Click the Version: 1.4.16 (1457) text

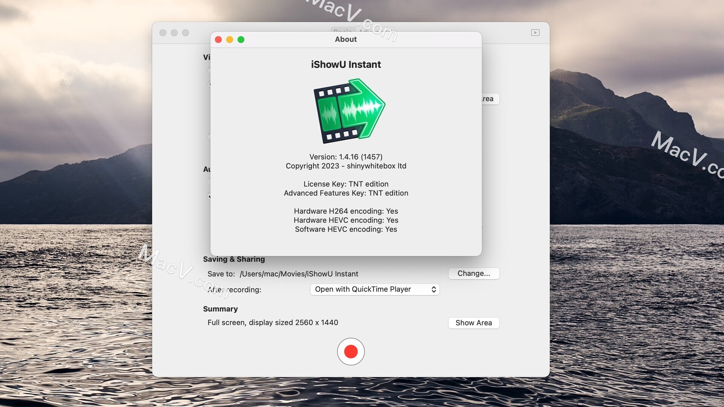(346, 157)
